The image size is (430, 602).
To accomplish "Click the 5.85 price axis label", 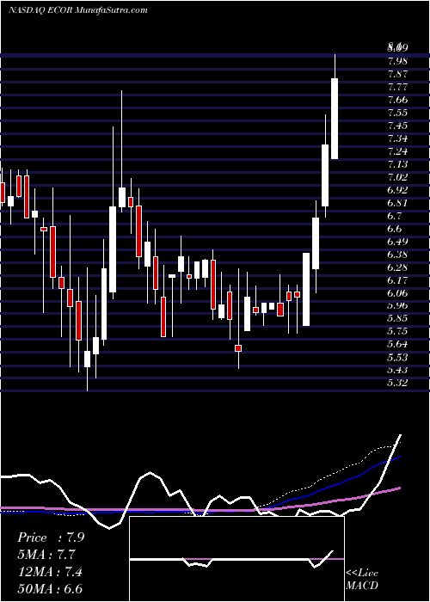I will point(397,318).
